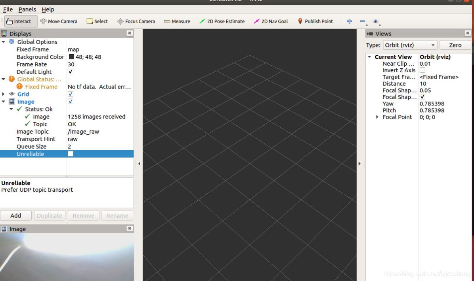The width and height of the screenshot is (474, 281).
Task: Open the Help menu
Action: [48, 9]
